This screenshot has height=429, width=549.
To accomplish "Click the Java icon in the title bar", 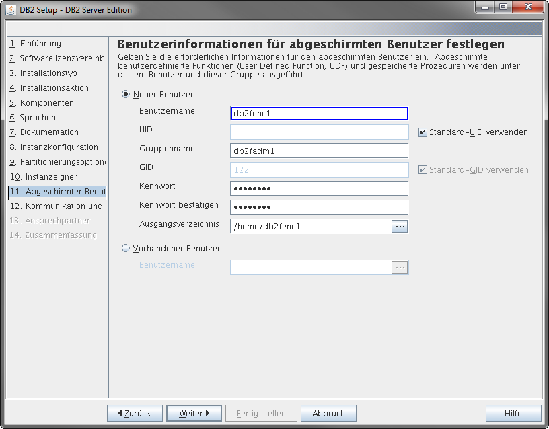I will point(11,10).
